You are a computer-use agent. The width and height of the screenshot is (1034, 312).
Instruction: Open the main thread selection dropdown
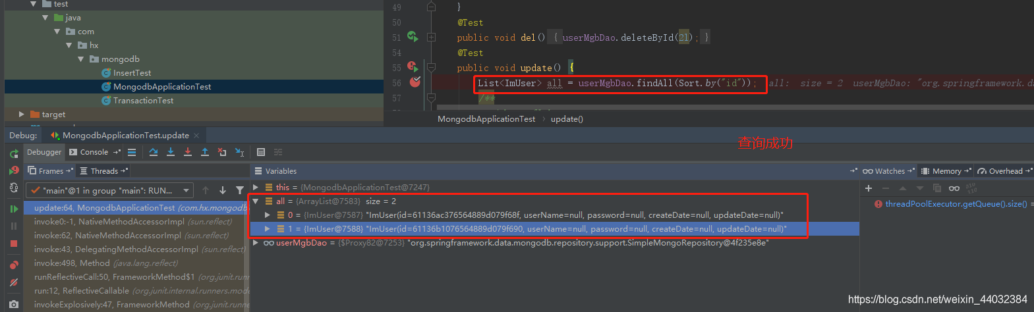pos(110,190)
